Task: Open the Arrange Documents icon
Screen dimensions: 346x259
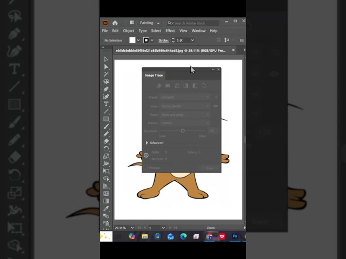Action: (x=132, y=23)
